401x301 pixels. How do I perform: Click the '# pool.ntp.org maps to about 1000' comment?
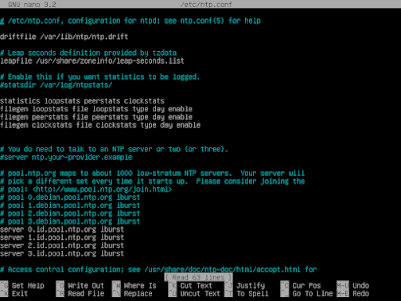tap(152, 174)
